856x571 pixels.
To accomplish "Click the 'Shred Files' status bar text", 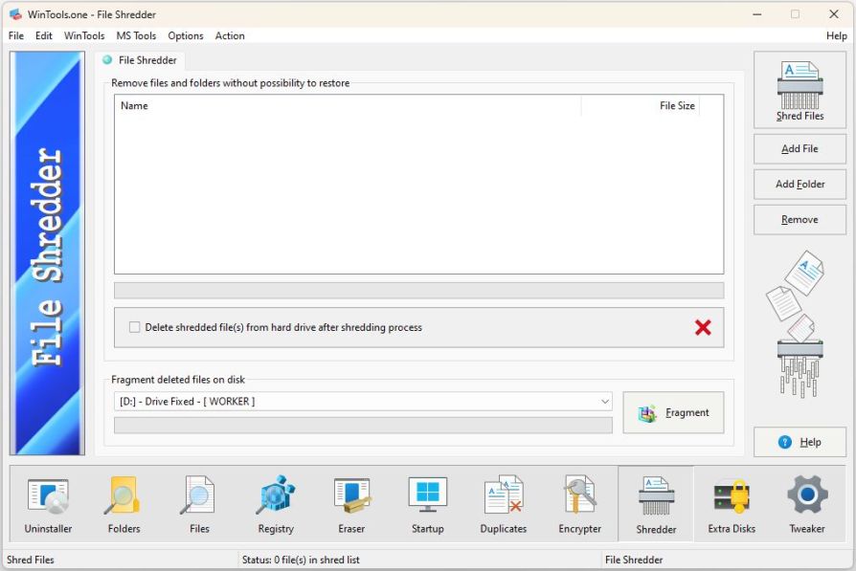I will coord(30,560).
